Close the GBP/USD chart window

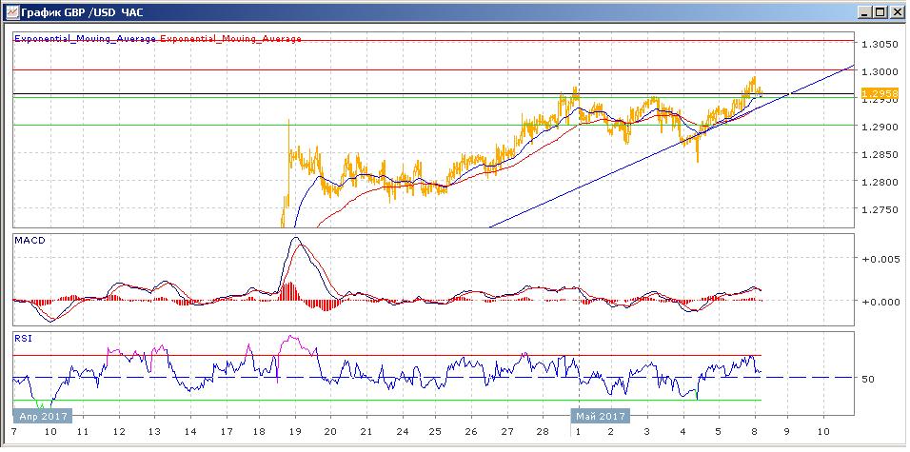tap(897, 11)
